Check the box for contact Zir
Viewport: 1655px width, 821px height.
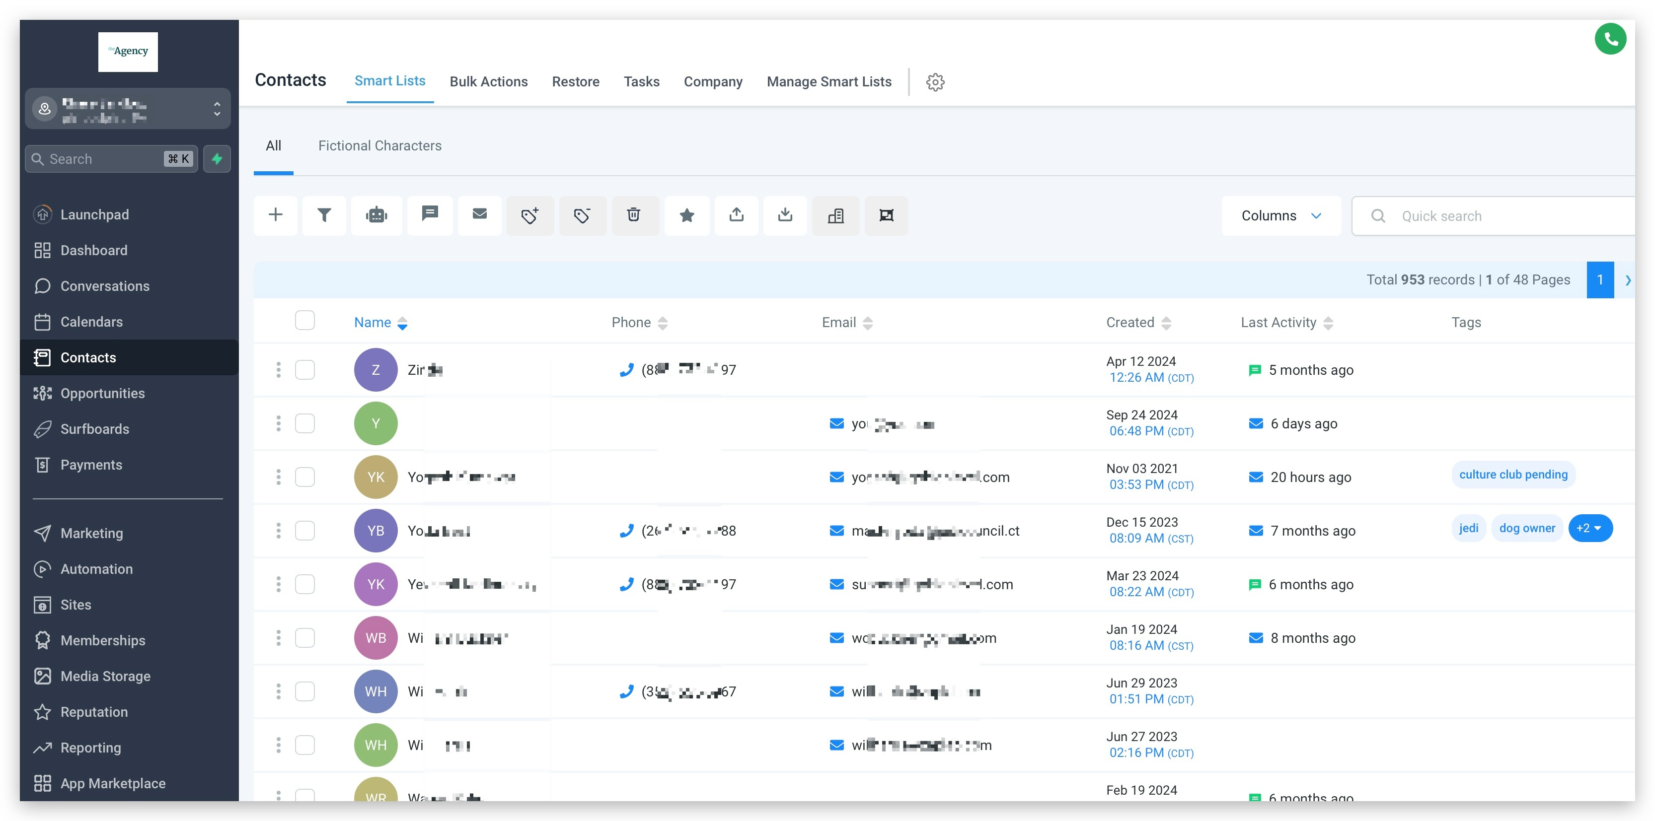pos(304,370)
